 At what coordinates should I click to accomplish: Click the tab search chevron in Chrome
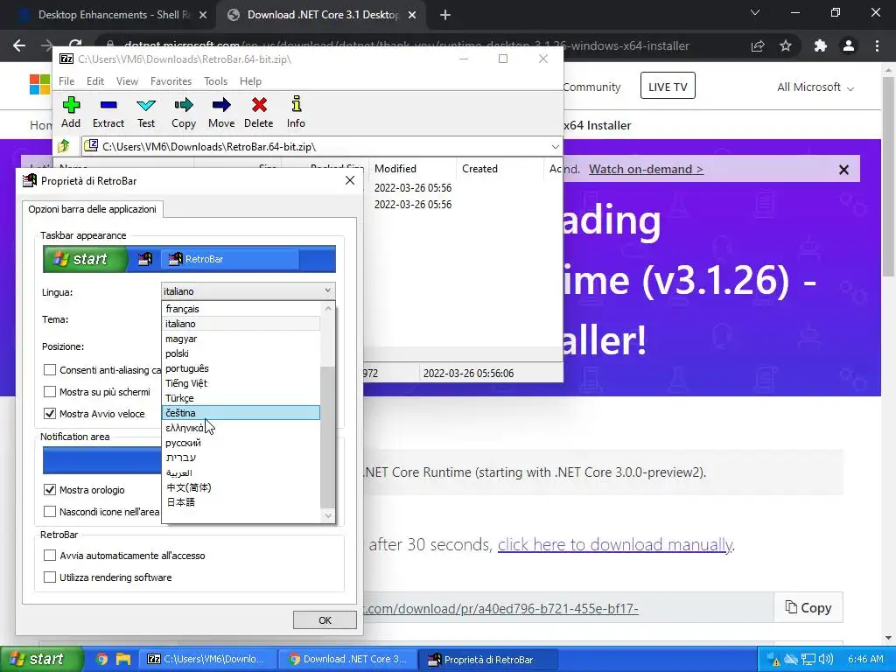pyautogui.click(x=755, y=12)
